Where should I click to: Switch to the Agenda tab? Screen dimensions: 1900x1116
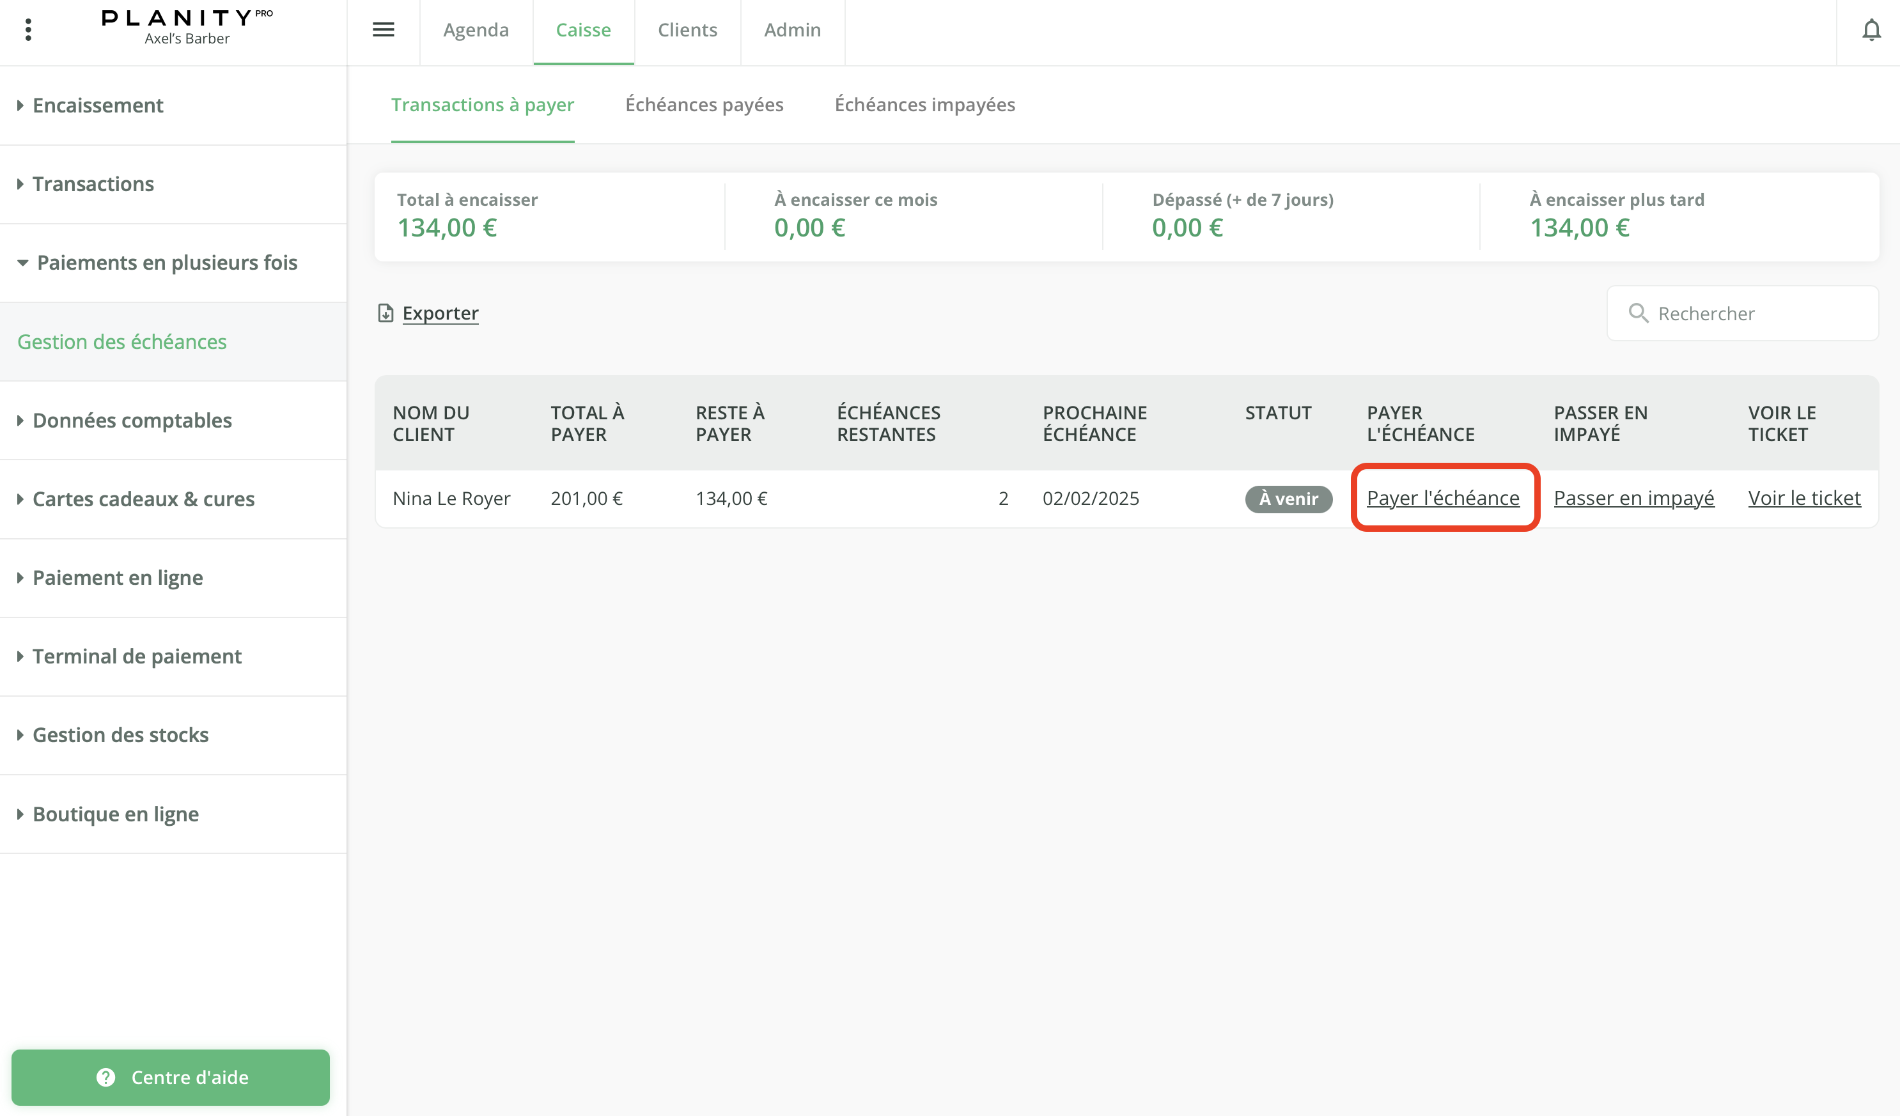click(x=476, y=30)
